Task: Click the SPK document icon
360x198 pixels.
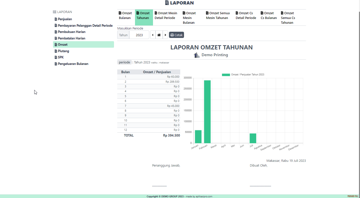Action: tap(56, 57)
